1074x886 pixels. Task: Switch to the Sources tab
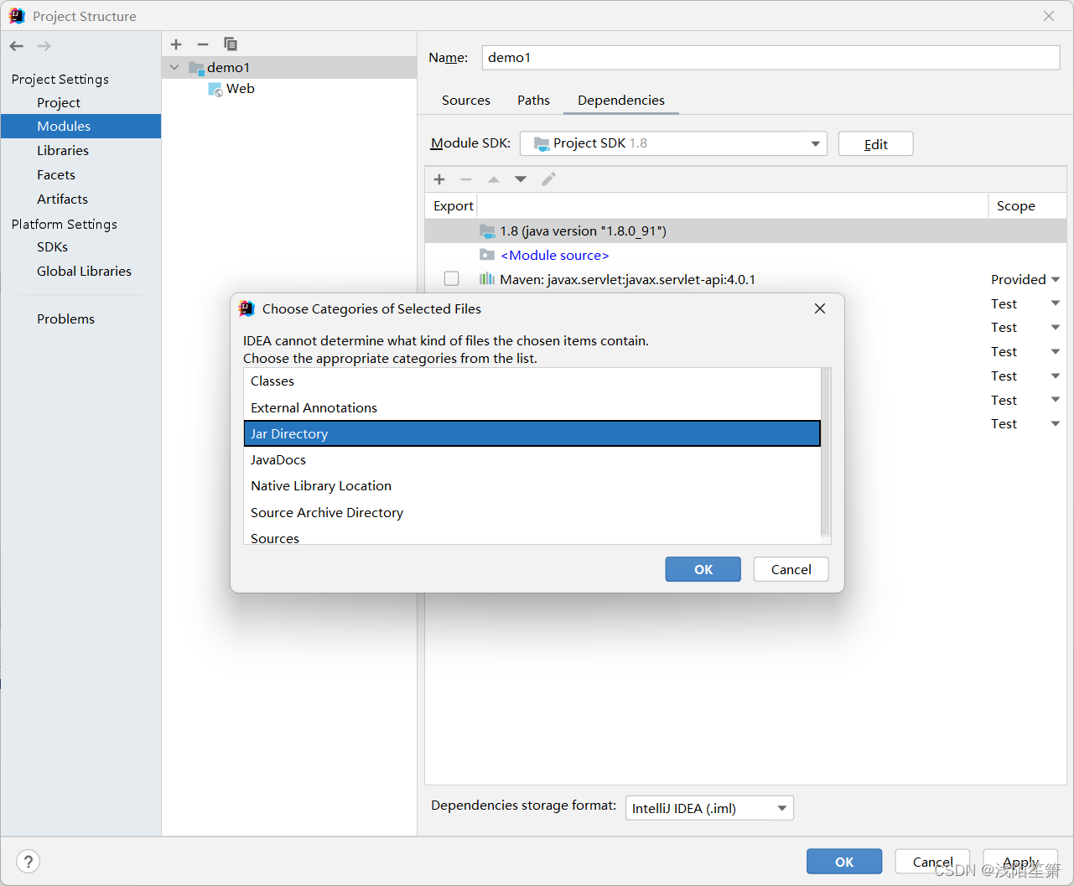point(465,100)
